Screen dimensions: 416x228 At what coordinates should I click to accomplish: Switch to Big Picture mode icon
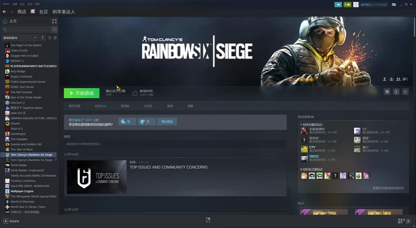point(394,4)
